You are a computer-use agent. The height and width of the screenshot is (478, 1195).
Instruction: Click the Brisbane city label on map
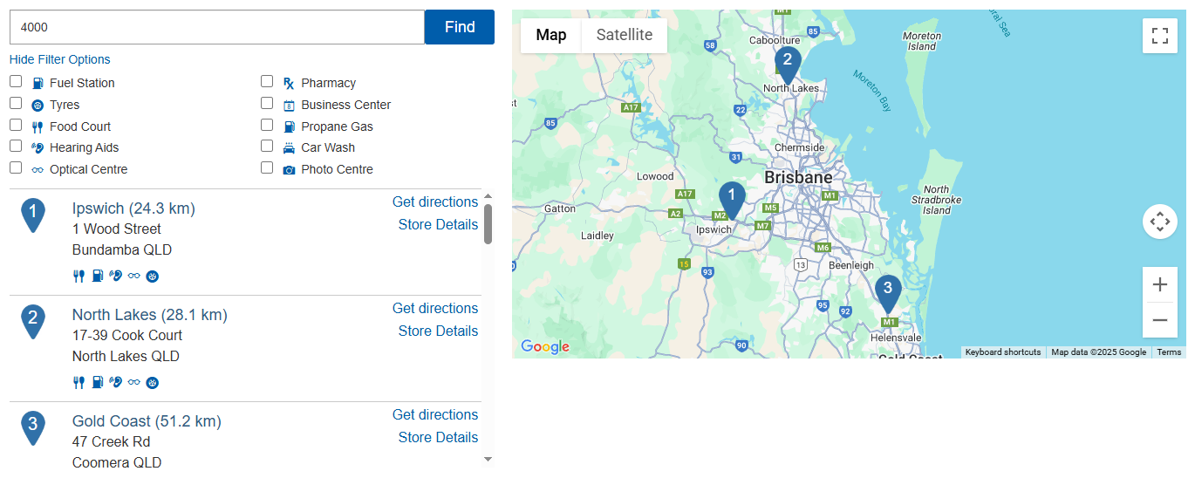point(798,177)
